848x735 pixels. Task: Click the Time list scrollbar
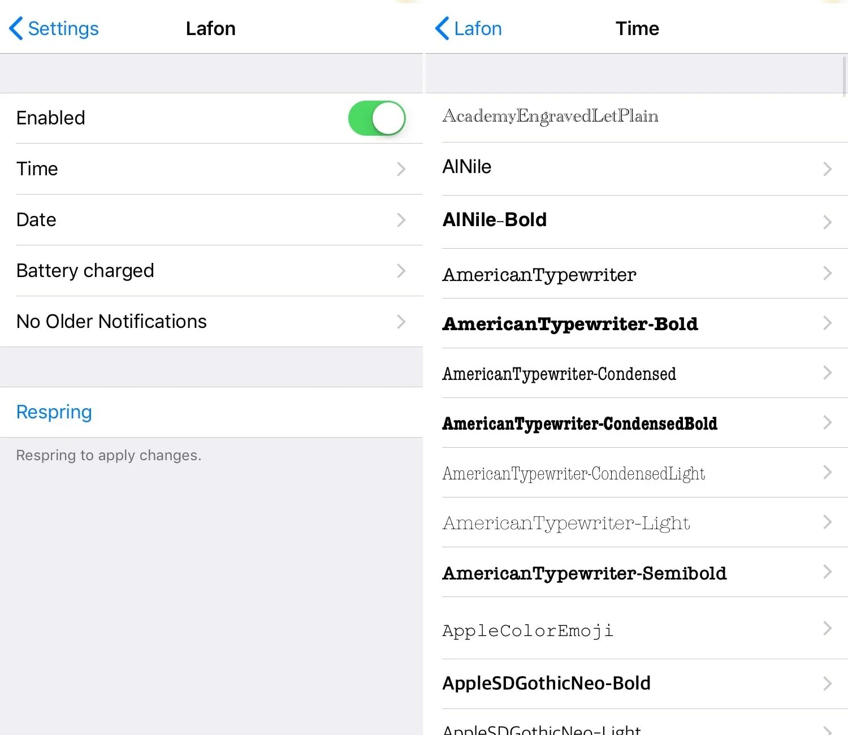[x=845, y=76]
